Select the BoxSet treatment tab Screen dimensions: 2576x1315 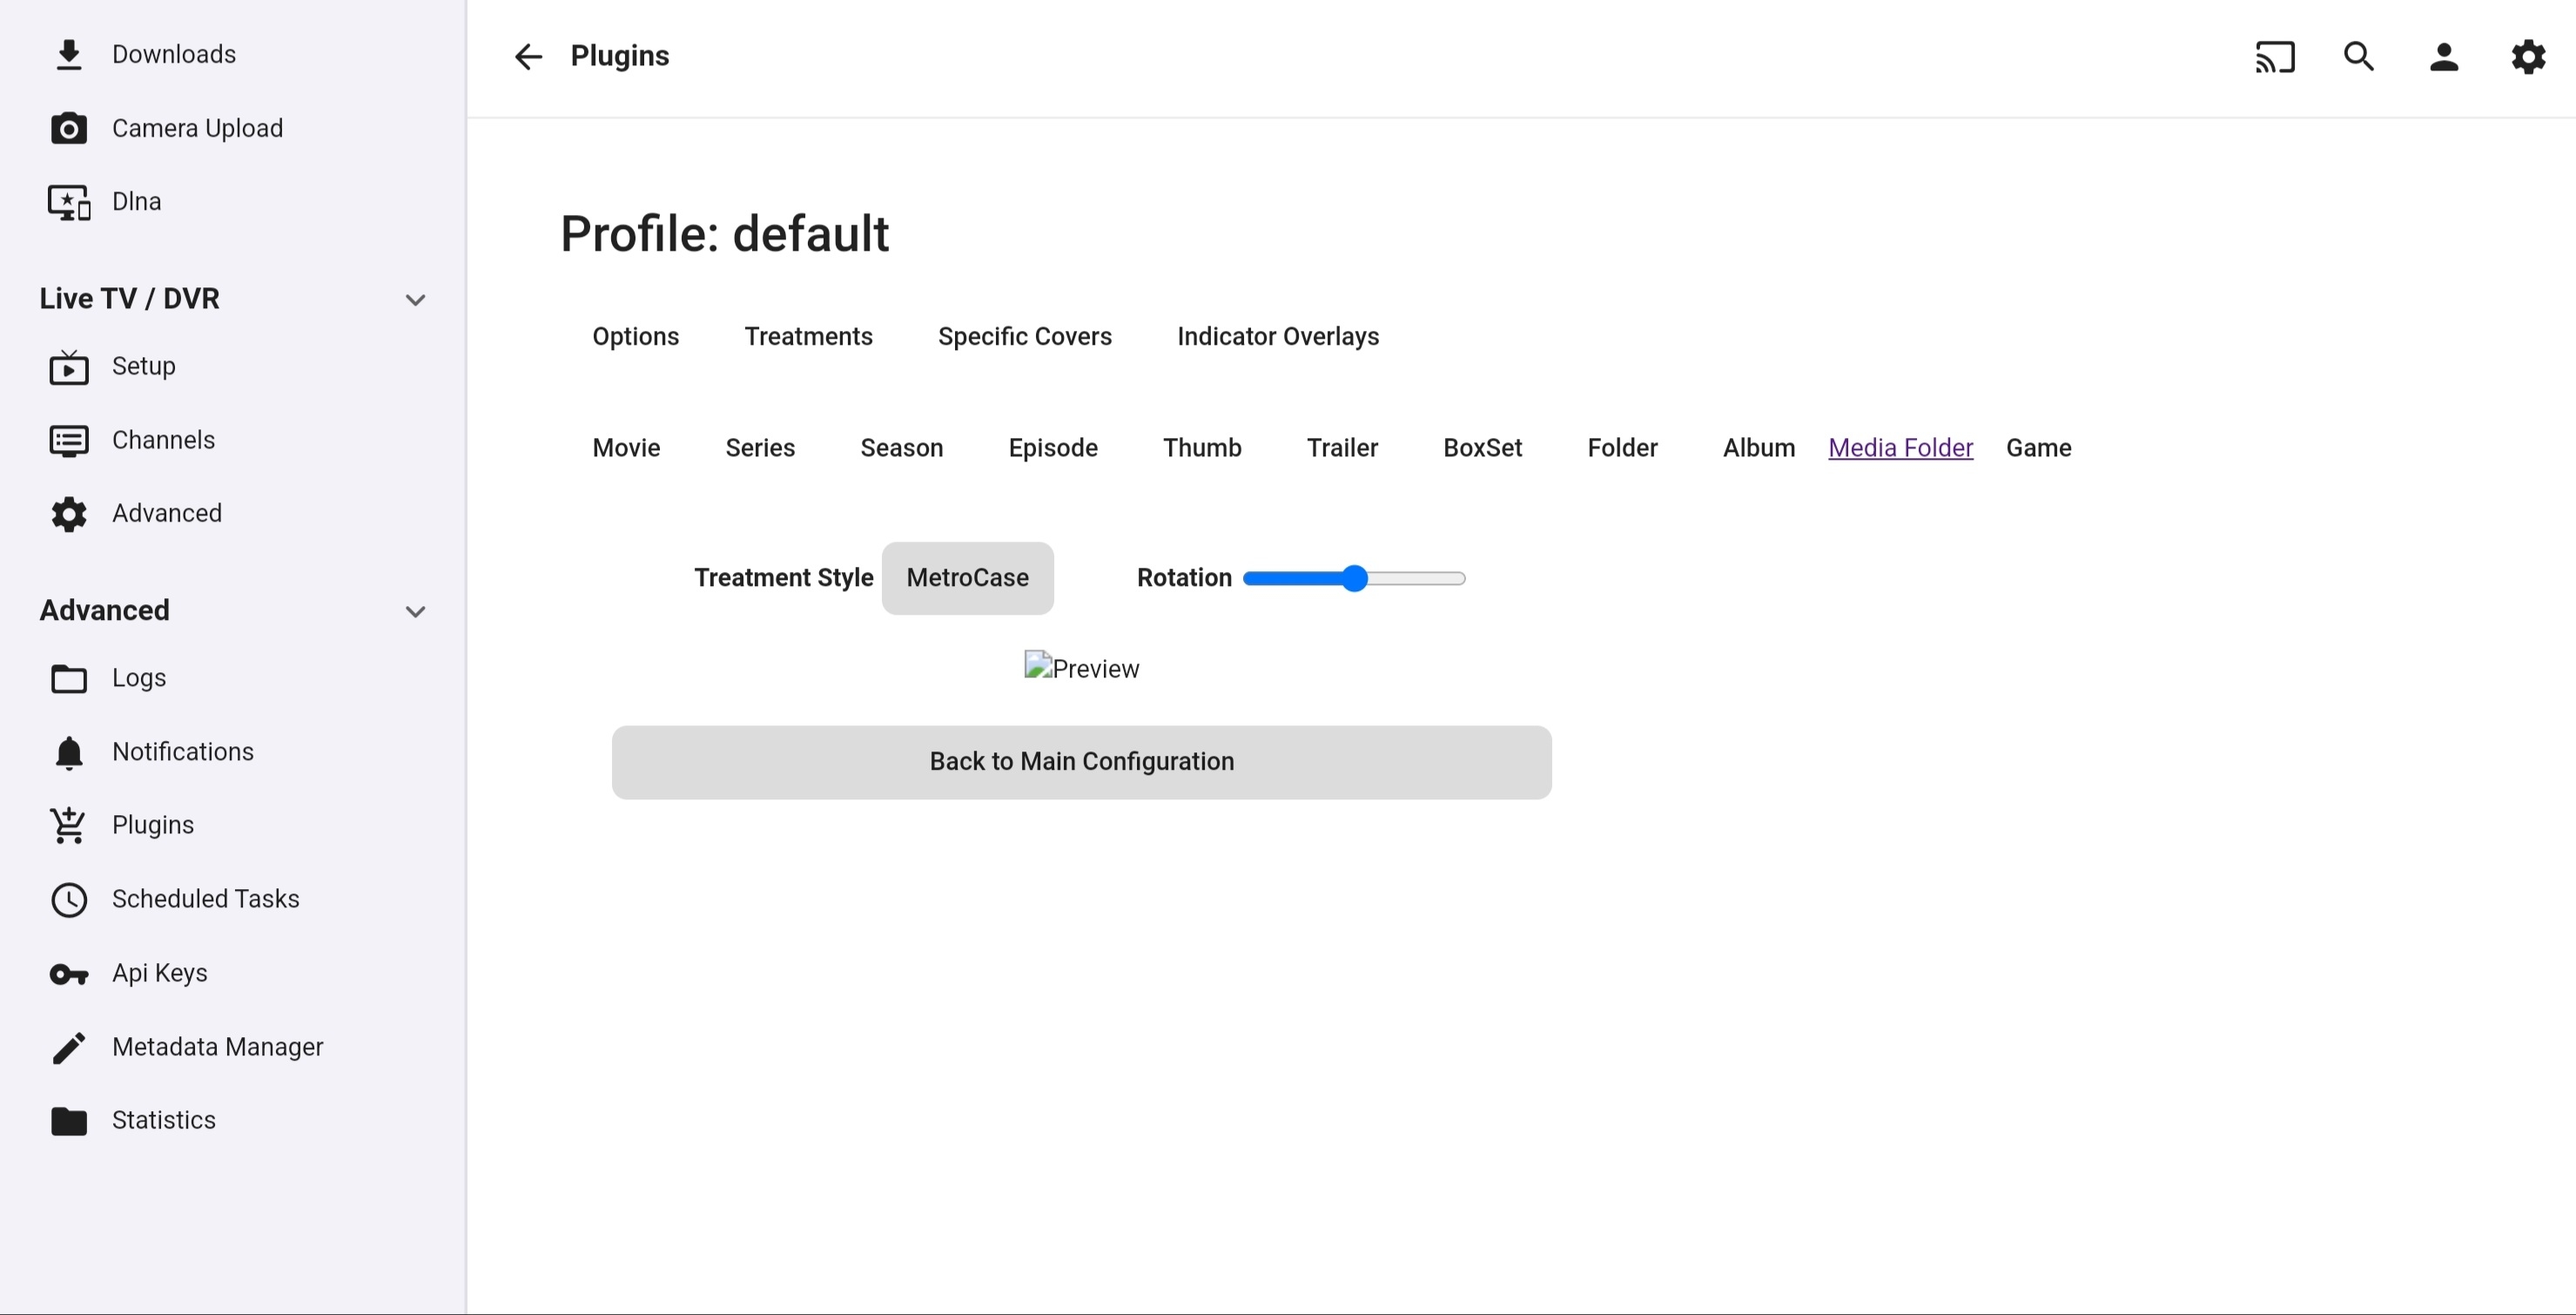[1482, 448]
